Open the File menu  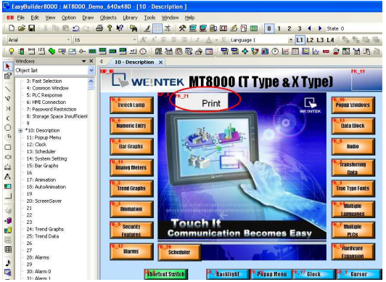tap(20, 17)
